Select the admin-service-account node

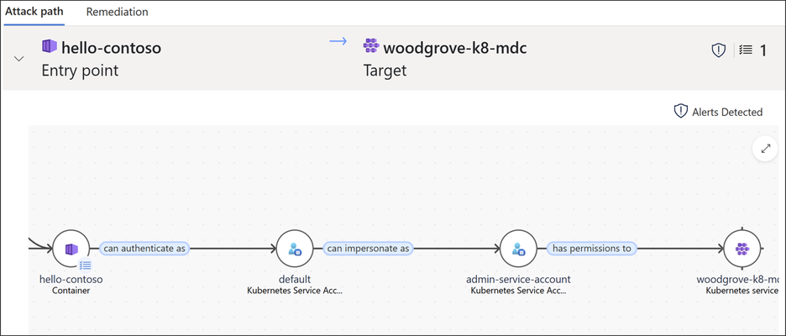coord(518,249)
